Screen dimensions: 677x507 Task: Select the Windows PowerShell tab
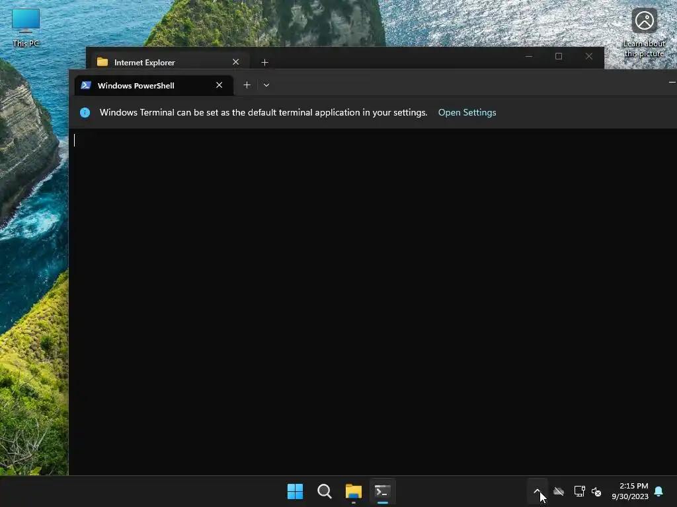[153, 85]
